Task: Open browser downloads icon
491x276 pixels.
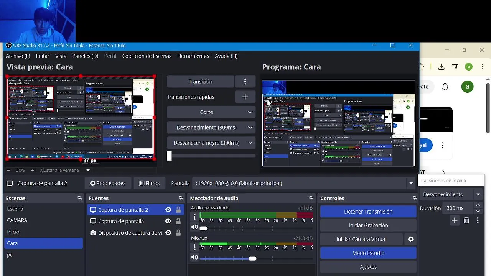Action: pyautogui.click(x=441, y=67)
